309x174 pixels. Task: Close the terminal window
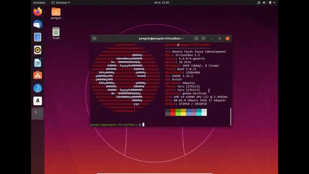[x=227, y=39]
